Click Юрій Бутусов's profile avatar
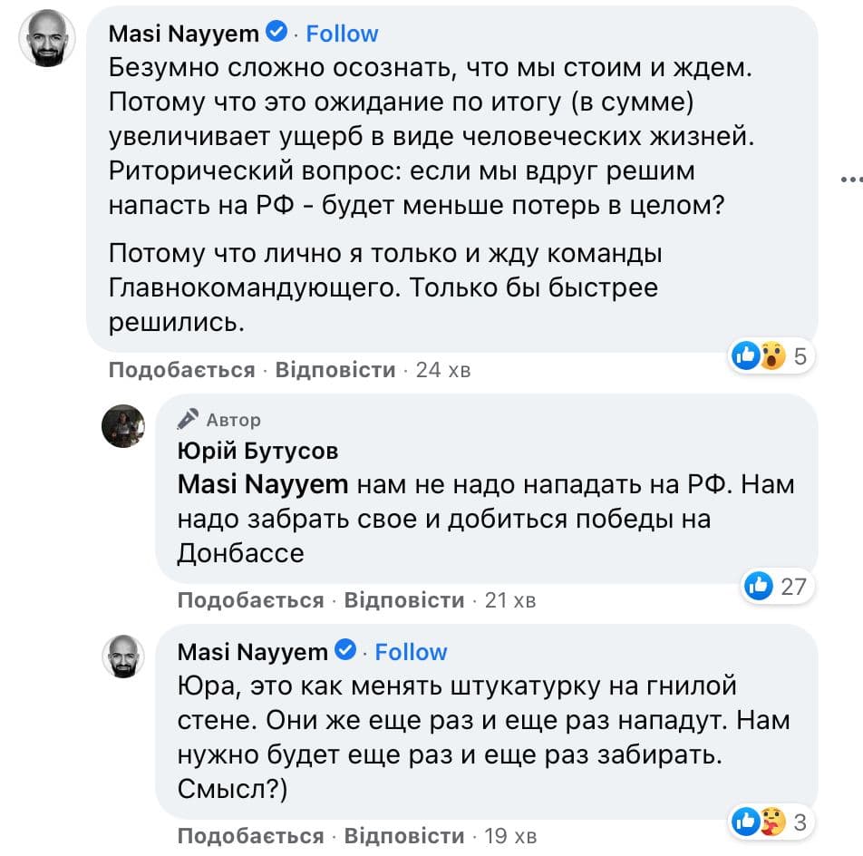The image size is (863, 856). [123, 426]
